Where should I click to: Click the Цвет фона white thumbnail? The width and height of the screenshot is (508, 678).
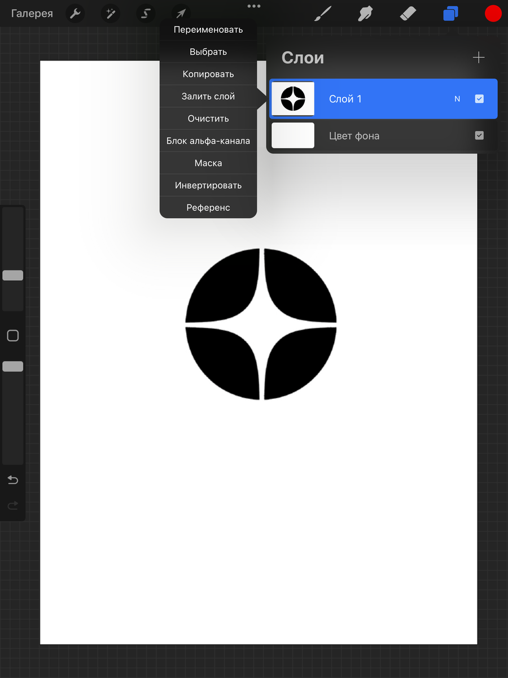293,136
